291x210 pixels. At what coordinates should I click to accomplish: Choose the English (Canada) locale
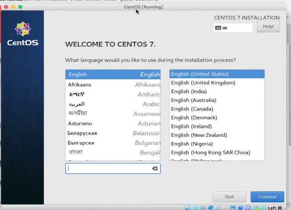217,109
